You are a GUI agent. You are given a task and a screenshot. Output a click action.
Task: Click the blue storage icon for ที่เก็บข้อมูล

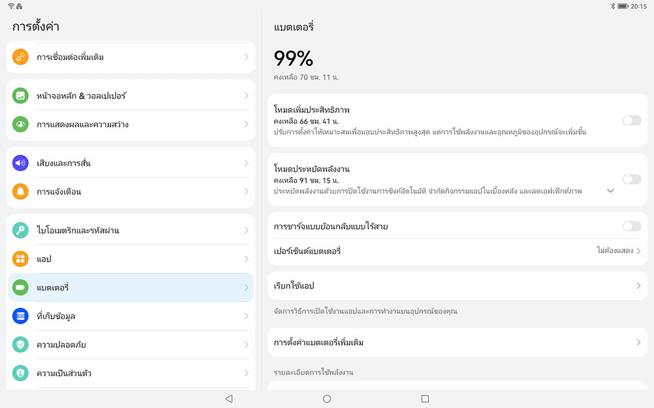pyautogui.click(x=20, y=316)
